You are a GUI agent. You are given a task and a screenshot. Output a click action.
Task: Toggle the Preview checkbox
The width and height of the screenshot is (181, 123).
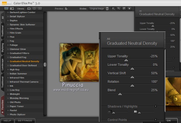[x=66, y=9]
